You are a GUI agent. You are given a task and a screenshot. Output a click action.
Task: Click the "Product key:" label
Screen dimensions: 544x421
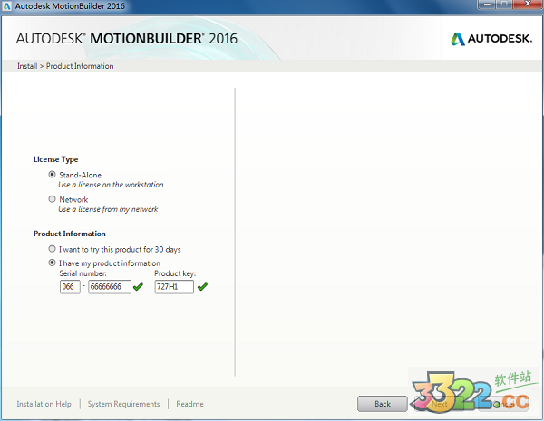[175, 273]
